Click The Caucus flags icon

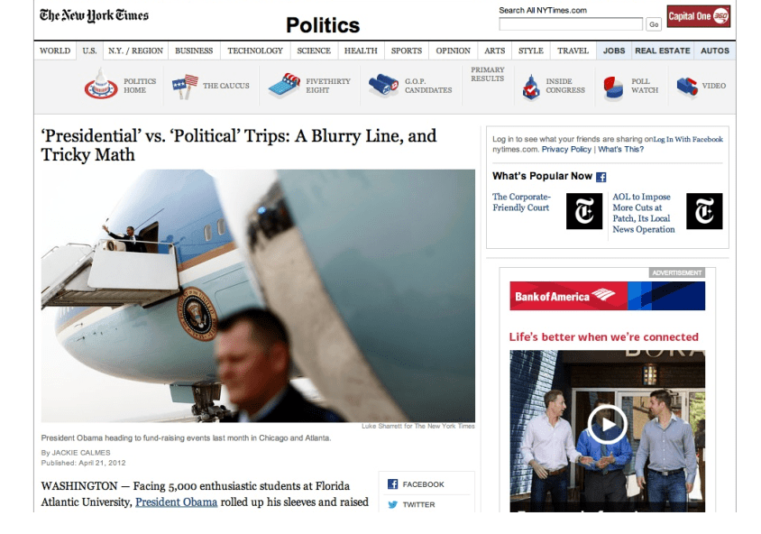185,86
